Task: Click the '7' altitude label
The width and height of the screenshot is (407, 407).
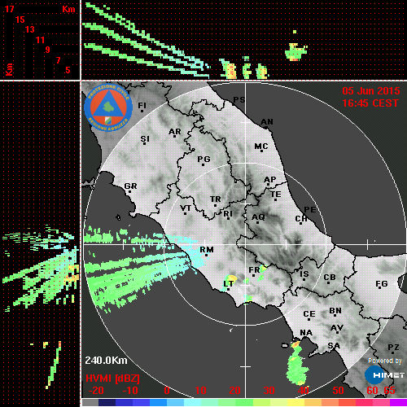Action: pos(58,60)
